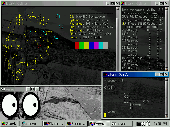The height and width of the screenshot is (127, 170).
Task: Click the '# cowsay hi!' command line
Action: 114,81
